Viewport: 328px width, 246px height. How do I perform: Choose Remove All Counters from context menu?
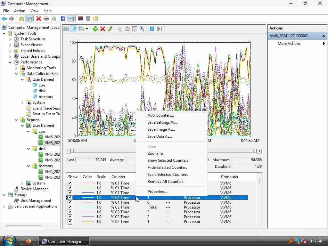coord(165,182)
